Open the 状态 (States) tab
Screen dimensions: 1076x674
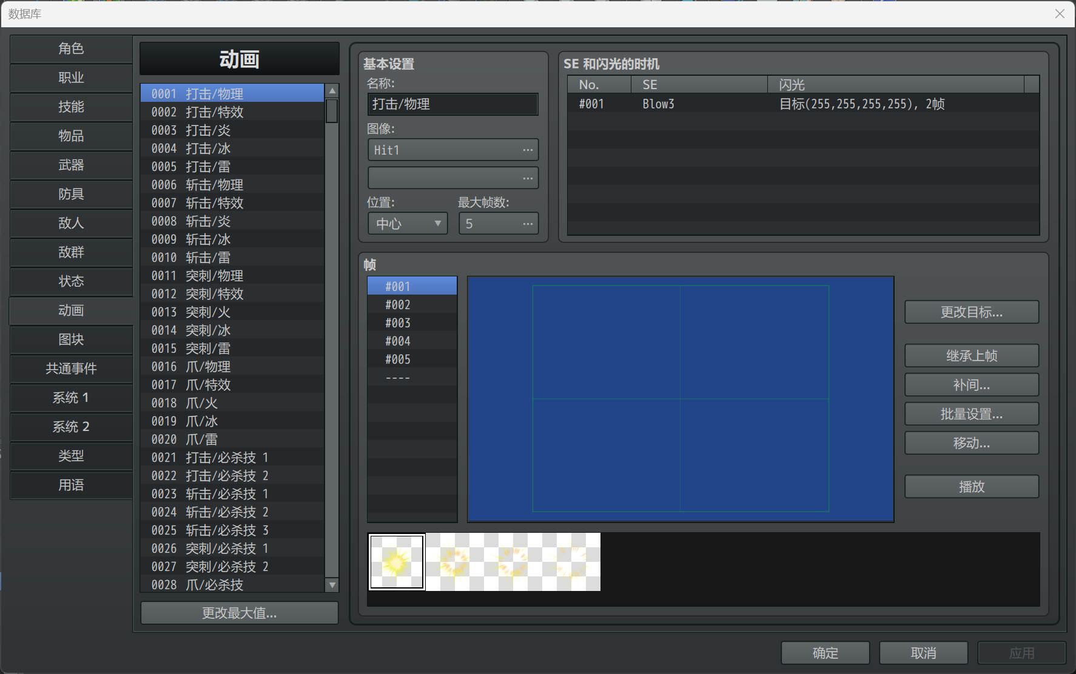pos(71,282)
